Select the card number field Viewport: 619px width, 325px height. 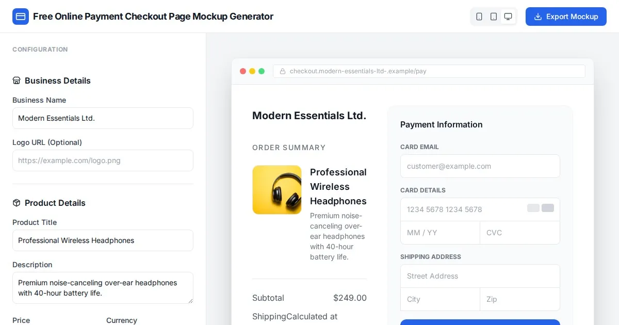point(462,209)
